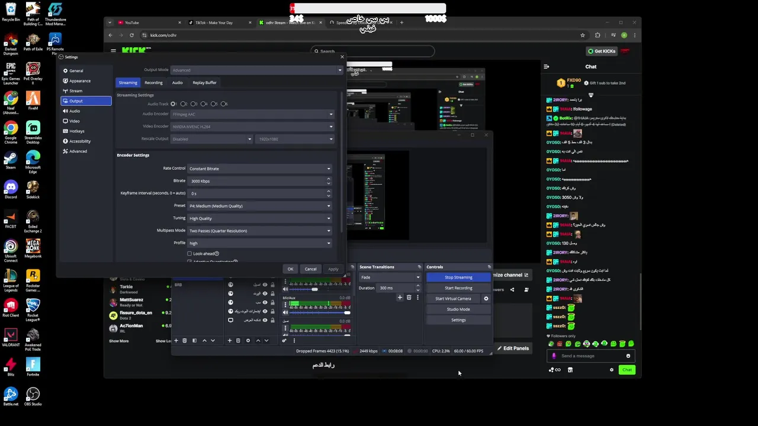
Task: Select audio track 6 radio
Action: 224,104
